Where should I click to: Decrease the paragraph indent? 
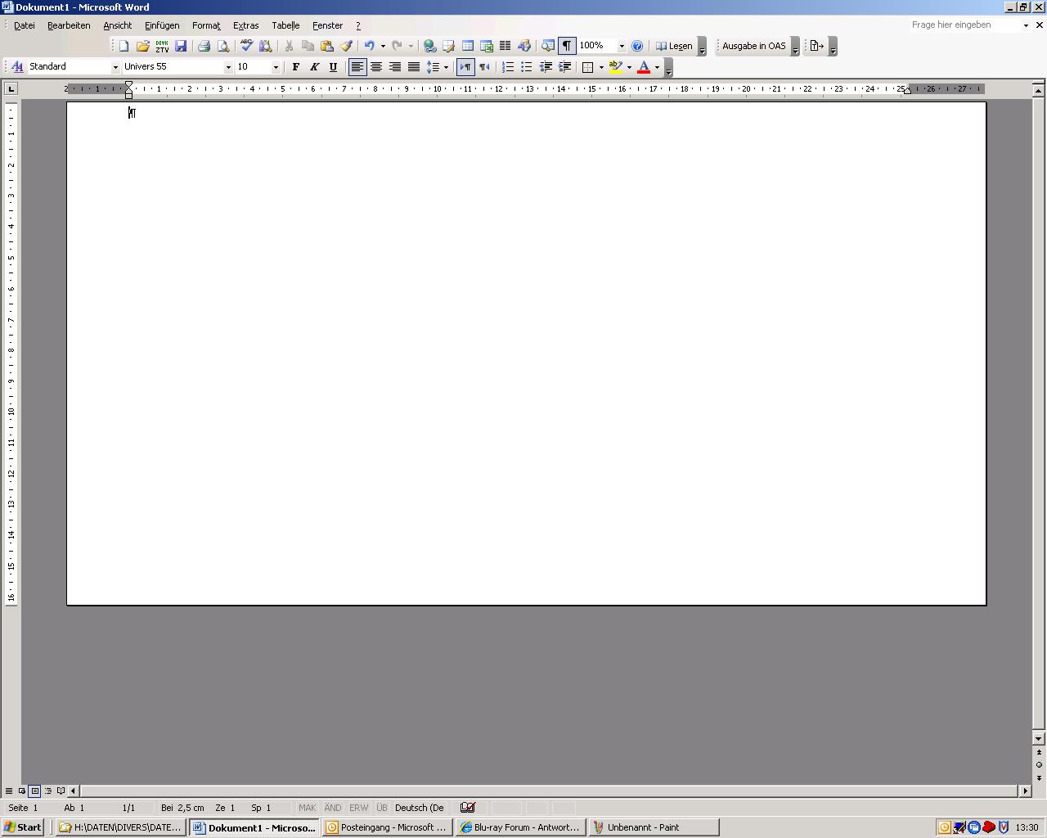pyautogui.click(x=546, y=67)
